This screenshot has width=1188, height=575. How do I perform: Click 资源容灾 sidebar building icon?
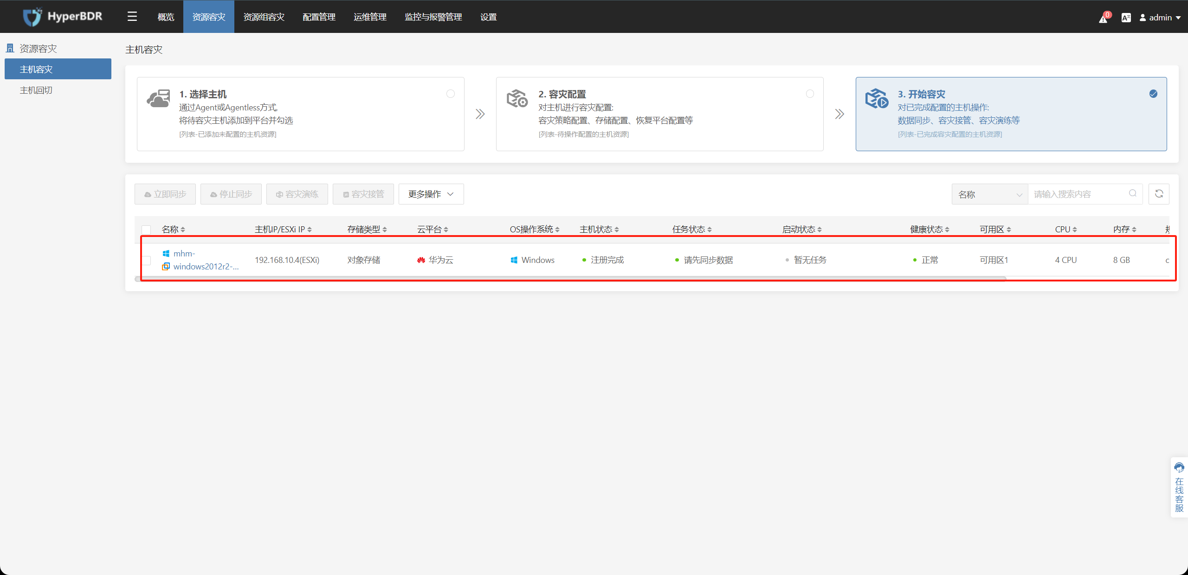click(10, 48)
